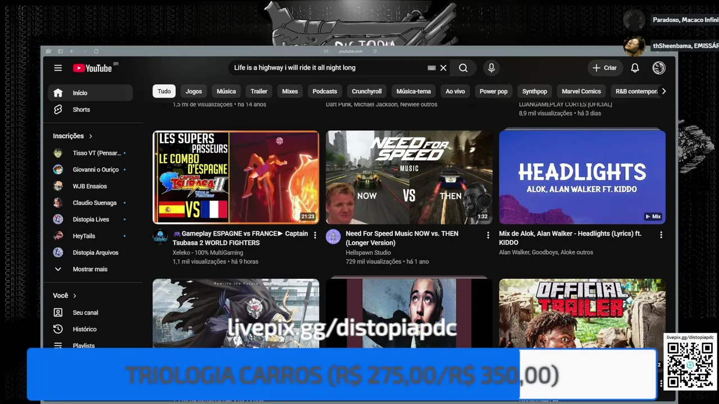Open the account avatar menu
This screenshot has width=719, height=404.
coord(659,68)
